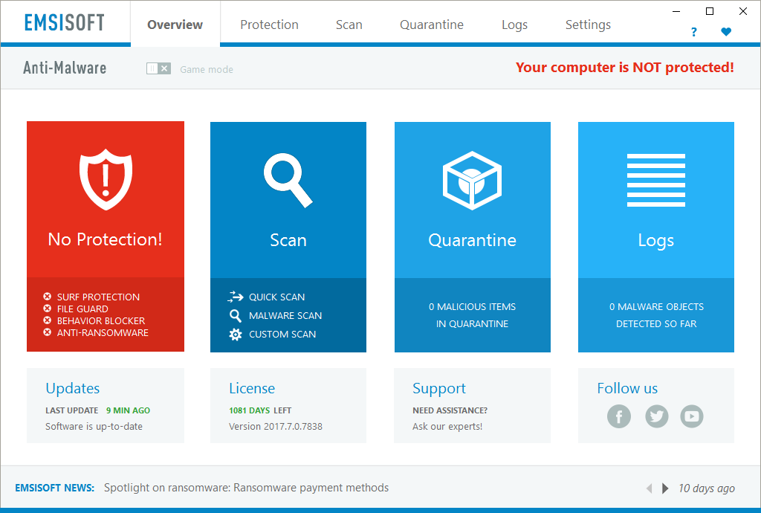Click the heart icon in the header
761x513 pixels.
point(726,32)
